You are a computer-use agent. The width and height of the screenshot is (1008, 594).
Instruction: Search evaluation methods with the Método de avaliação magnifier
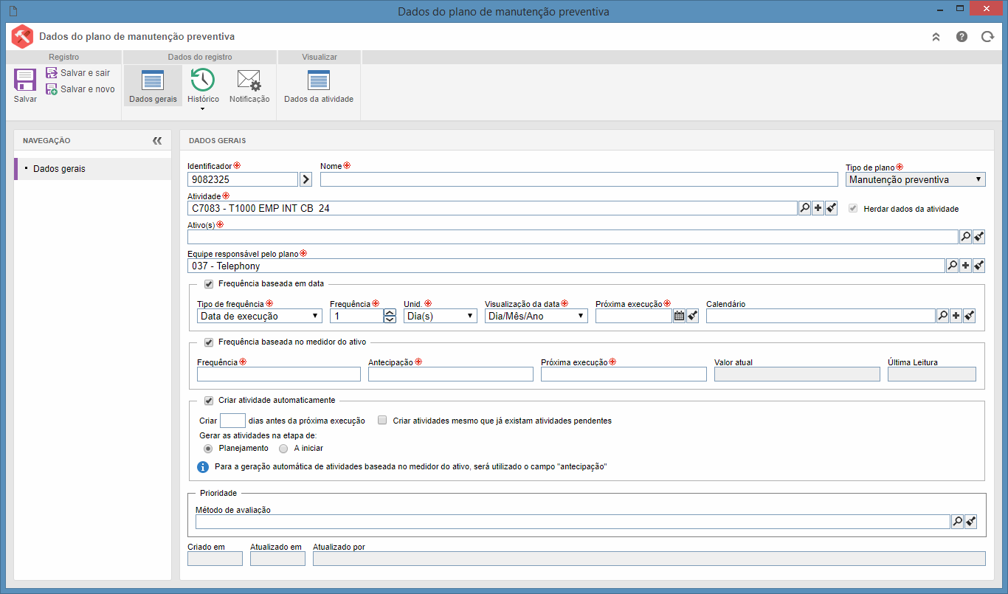[x=957, y=522]
